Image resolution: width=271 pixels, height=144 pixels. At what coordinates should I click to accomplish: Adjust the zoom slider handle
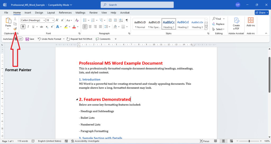point(249,141)
